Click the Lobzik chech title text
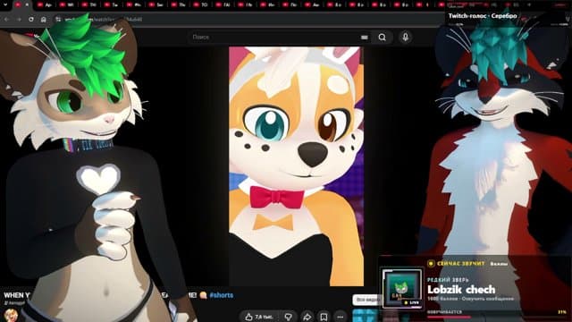 pos(461,290)
